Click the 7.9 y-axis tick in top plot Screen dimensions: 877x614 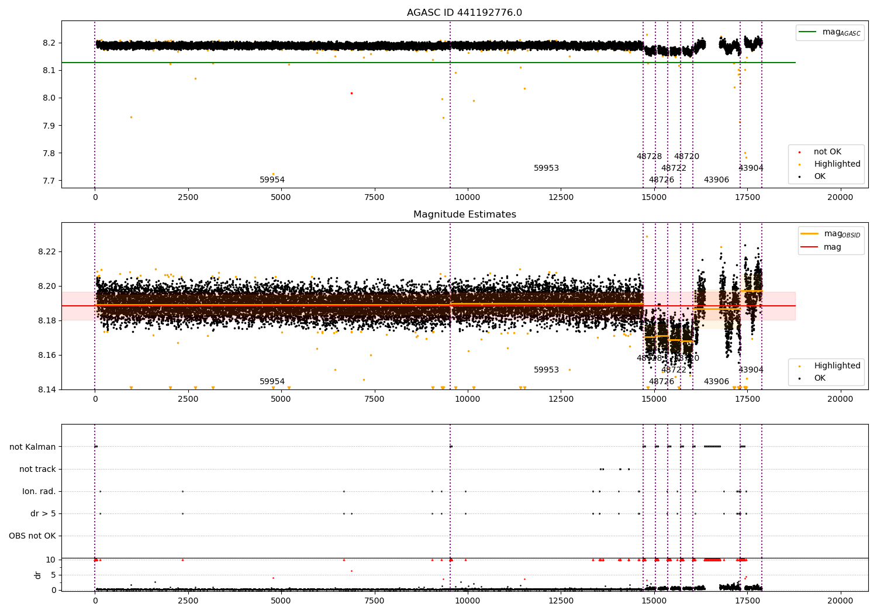[x=49, y=126]
